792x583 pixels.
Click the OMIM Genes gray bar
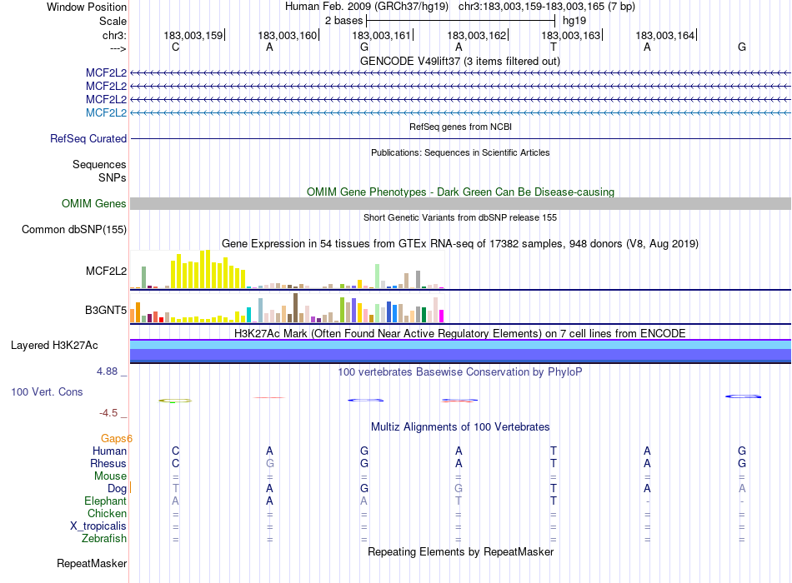coord(460,203)
